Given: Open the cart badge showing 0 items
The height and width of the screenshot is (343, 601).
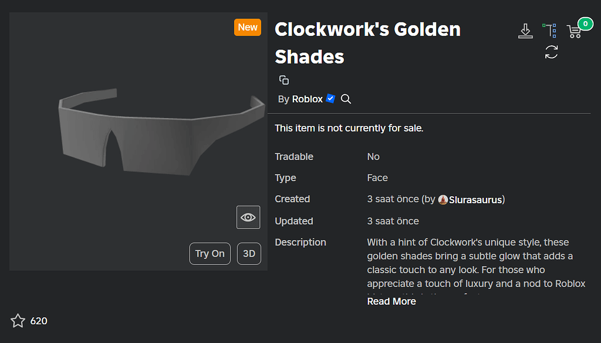Looking at the screenshot, I should [584, 24].
